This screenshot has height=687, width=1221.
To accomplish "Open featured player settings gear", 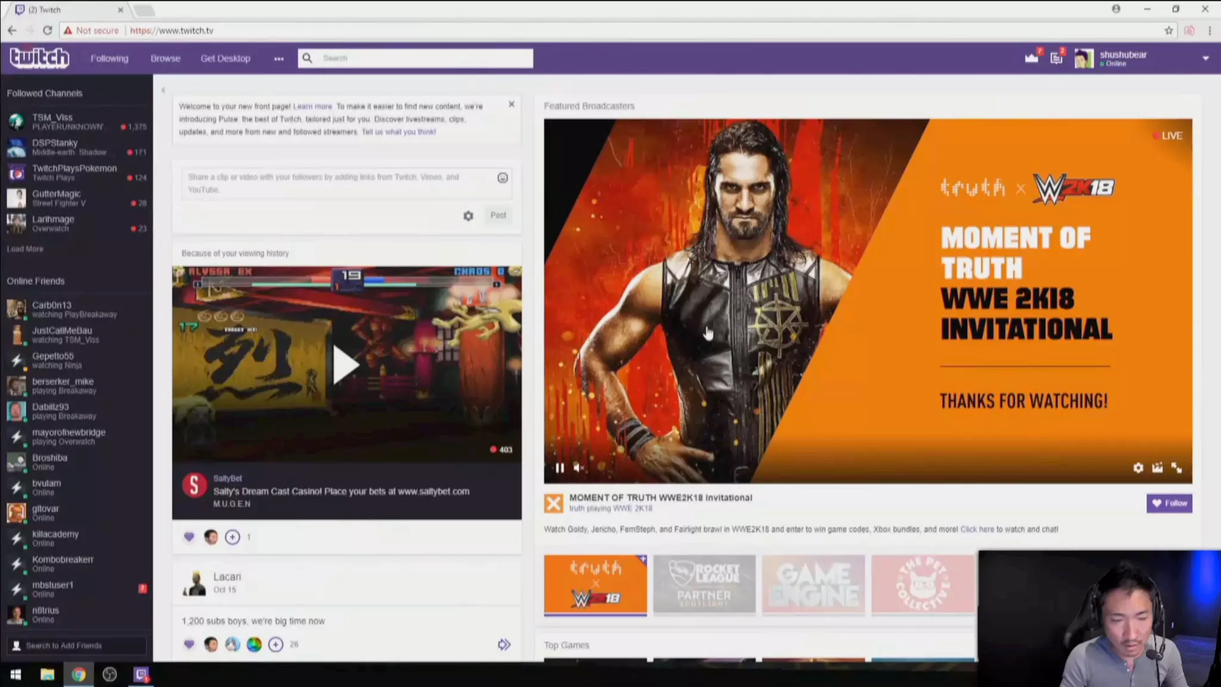I will [1138, 468].
